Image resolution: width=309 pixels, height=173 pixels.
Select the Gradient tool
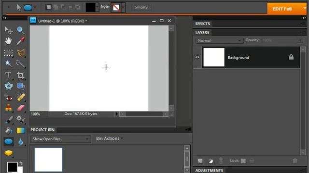coord(21,131)
